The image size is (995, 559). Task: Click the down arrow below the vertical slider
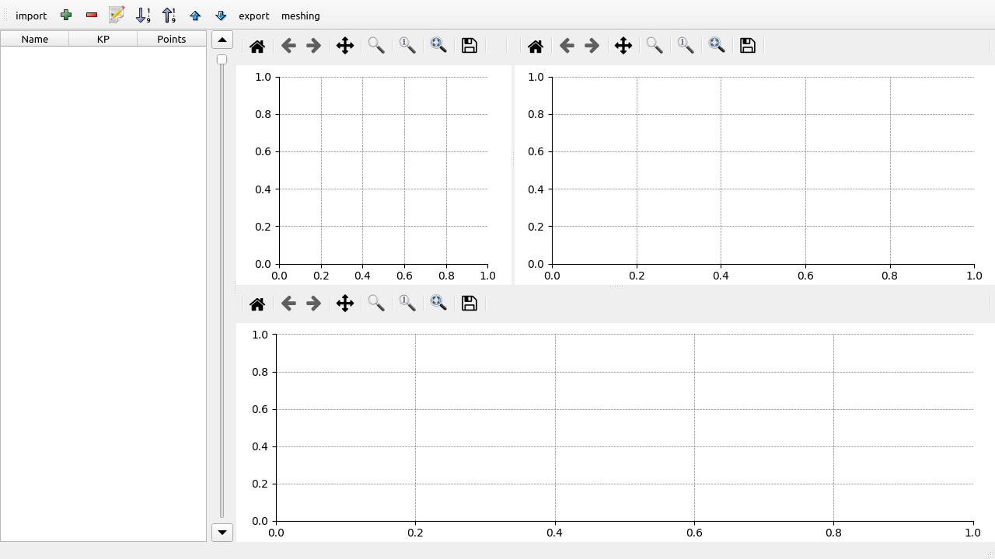pos(222,532)
